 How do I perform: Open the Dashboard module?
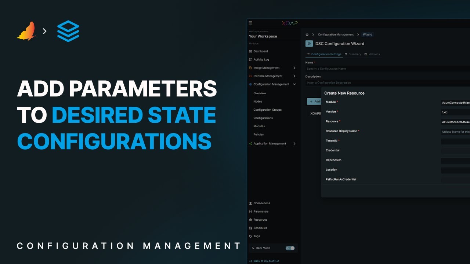pyautogui.click(x=261, y=51)
